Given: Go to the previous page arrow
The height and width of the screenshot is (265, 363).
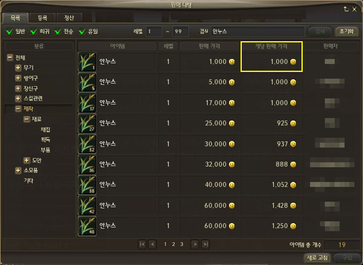Looking at the screenshot, I should pyautogui.click(x=153, y=244).
